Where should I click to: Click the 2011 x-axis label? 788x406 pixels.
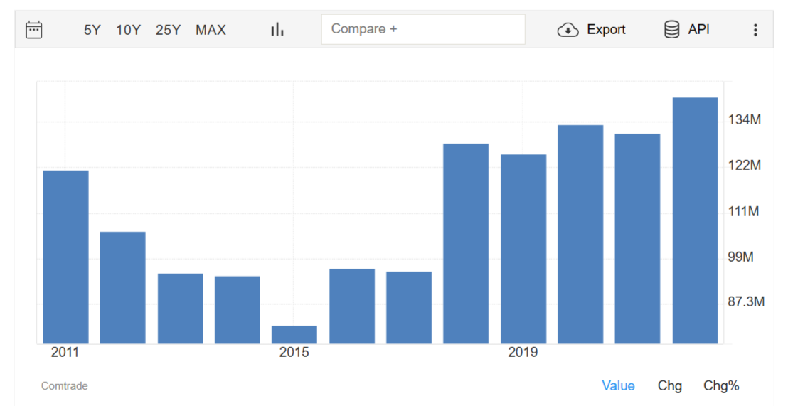65,352
